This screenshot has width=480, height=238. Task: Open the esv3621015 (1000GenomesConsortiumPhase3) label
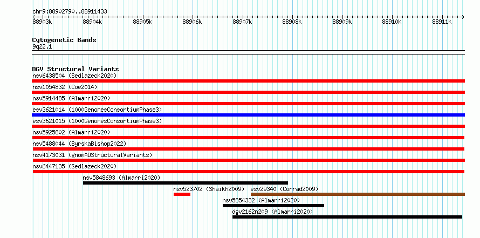tap(97, 121)
